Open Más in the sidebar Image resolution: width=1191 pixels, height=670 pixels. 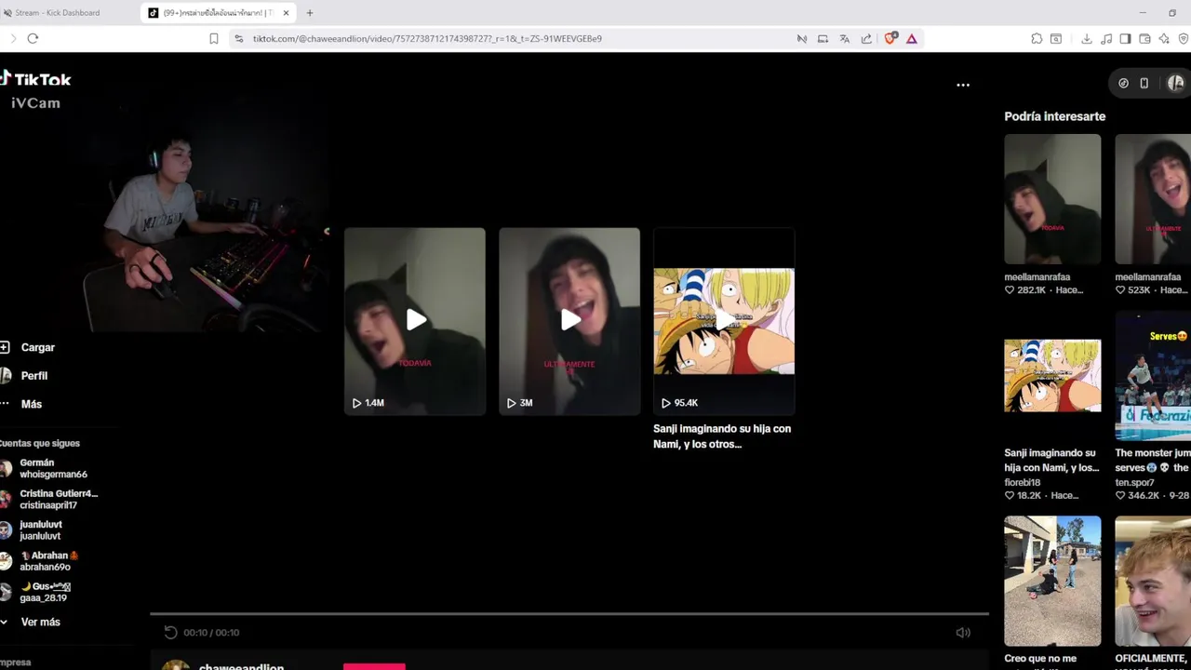(x=21, y=404)
